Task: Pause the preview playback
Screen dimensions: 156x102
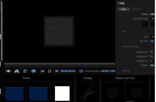Action: pyautogui.click(x=50, y=71)
